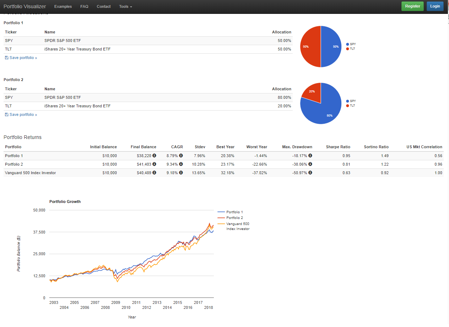Click info icon next to -38.06% drawdown
This screenshot has height=327, width=449.
(310, 164)
